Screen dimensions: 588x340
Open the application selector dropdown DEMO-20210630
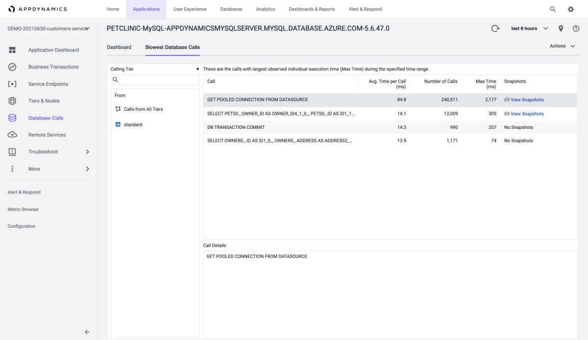(x=49, y=28)
